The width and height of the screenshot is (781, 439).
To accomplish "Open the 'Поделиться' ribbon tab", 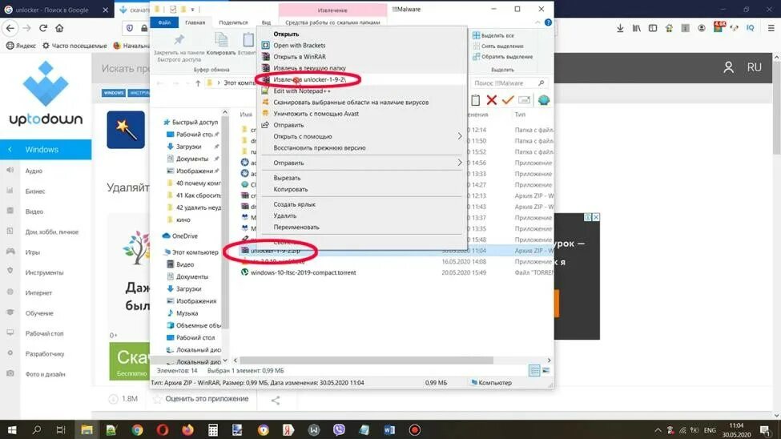I will click(x=233, y=22).
